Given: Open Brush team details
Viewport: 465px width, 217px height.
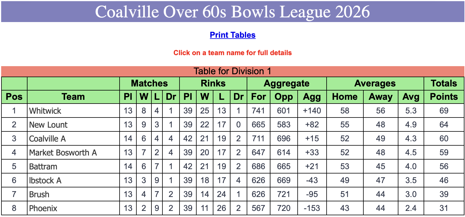Looking at the screenshot, I should [39, 194].
